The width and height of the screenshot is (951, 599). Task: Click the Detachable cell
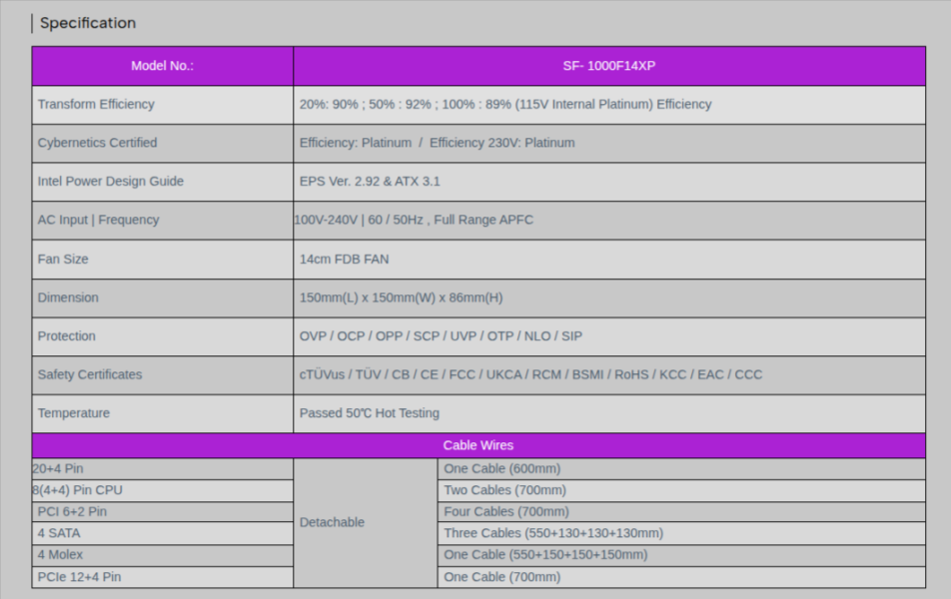(333, 522)
